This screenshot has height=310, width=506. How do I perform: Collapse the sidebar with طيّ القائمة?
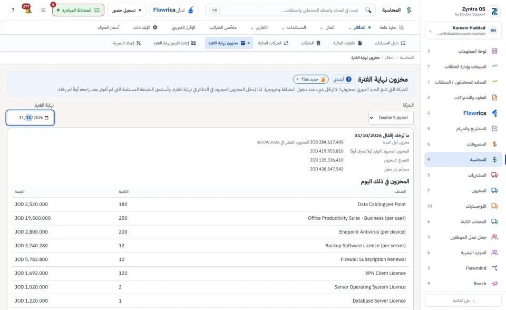(463, 301)
